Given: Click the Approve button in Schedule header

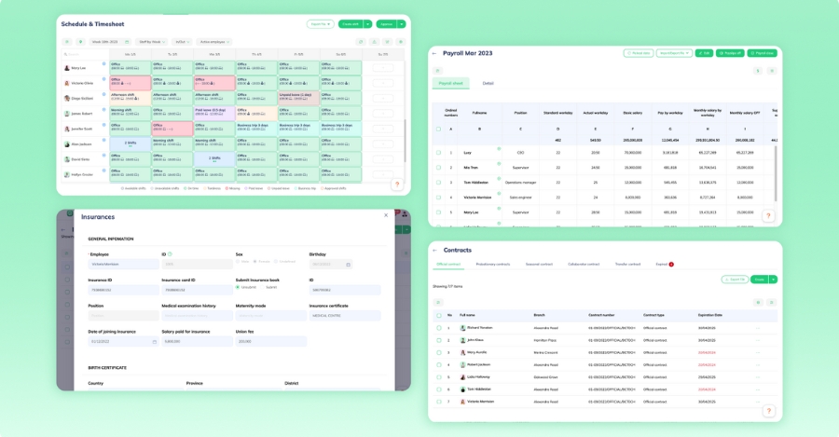Looking at the screenshot, I should [x=387, y=24].
